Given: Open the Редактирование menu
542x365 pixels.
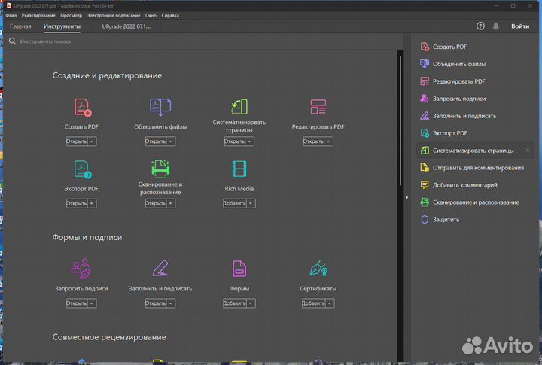Looking at the screenshot, I should pyautogui.click(x=38, y=15).
